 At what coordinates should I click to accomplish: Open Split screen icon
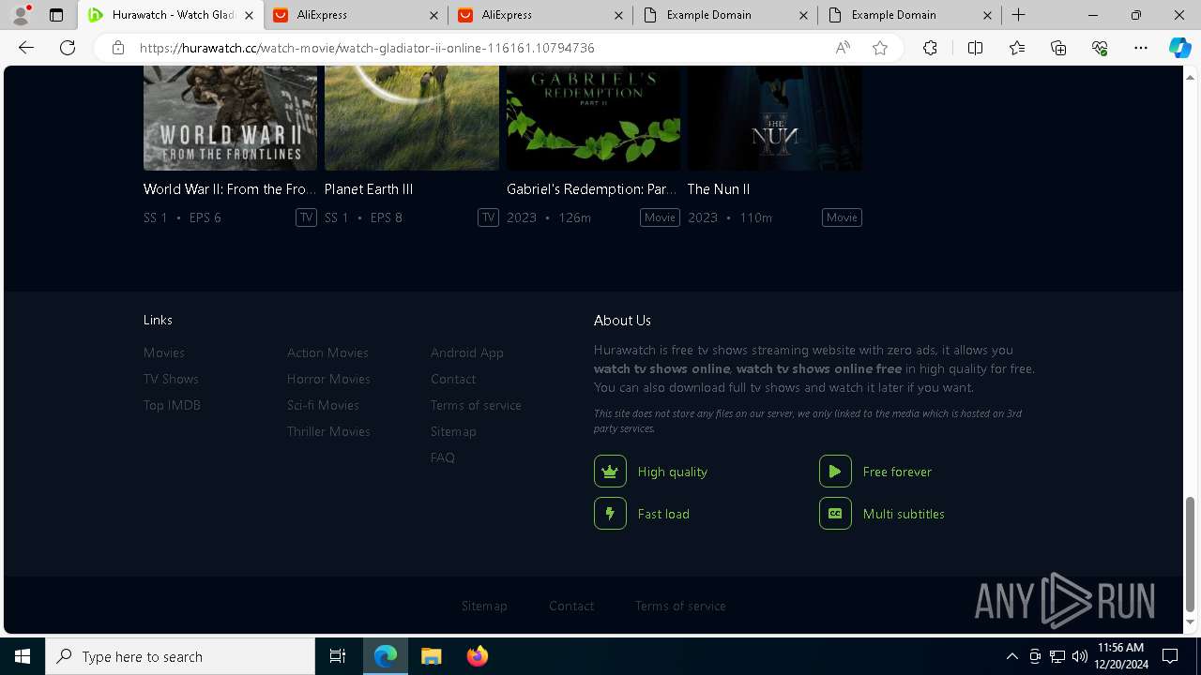click(x=975, y=48)
